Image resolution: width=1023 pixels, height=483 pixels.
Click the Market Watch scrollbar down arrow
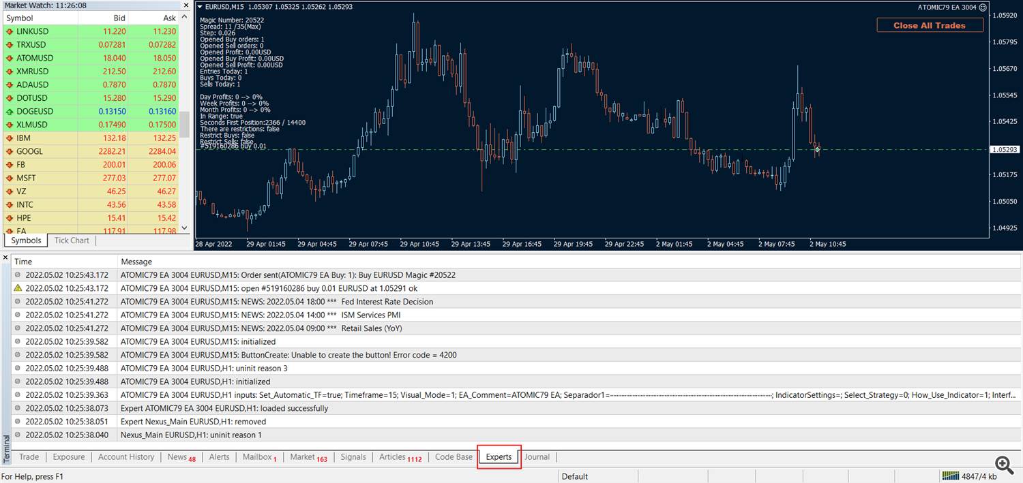tap(184, 228)
